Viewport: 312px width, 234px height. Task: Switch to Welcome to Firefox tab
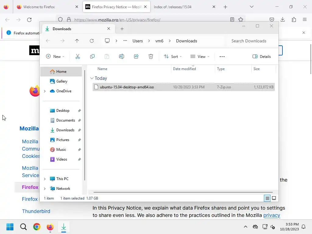[47, 7]
